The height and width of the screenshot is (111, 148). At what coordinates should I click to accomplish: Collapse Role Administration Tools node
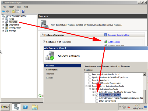point(90,89)
